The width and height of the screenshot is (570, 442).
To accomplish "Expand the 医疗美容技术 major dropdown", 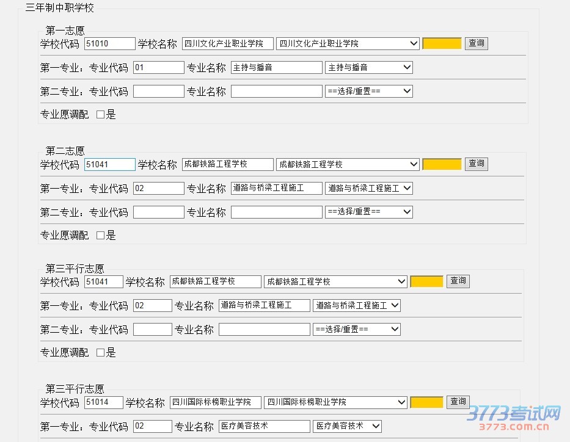I will [347, 426].
